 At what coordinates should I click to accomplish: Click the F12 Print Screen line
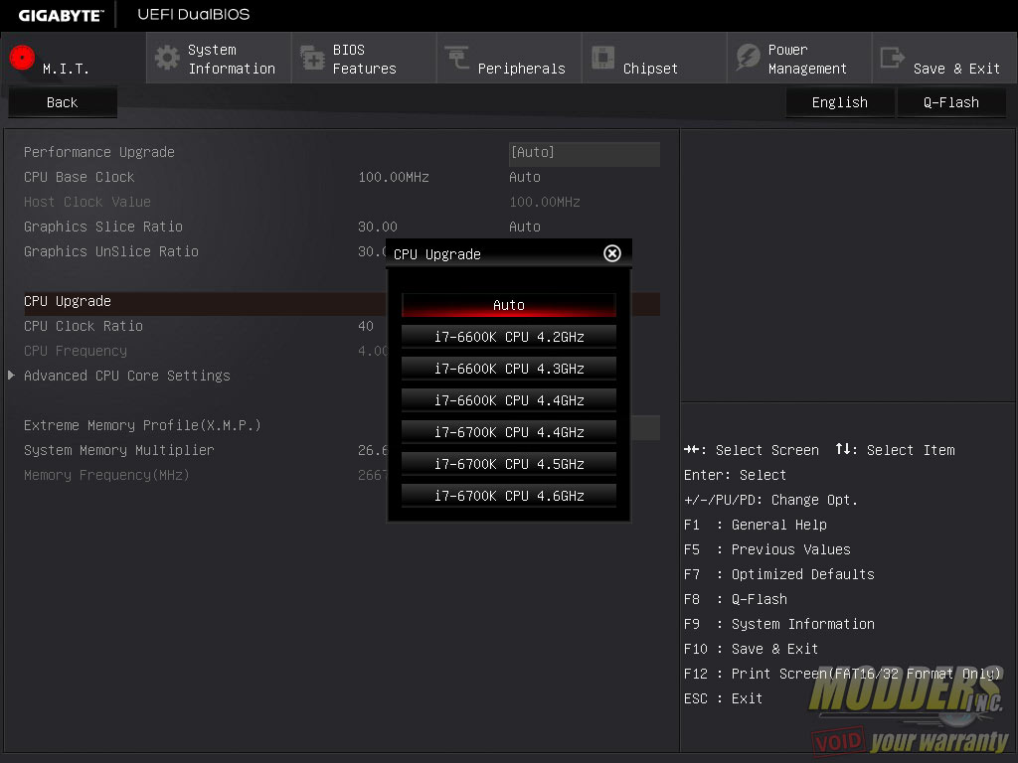[x=843, y=674]
